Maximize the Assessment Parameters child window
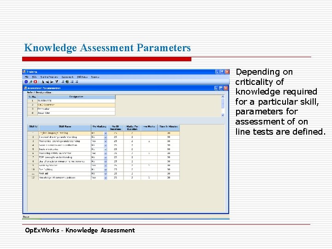 point(221,88)
